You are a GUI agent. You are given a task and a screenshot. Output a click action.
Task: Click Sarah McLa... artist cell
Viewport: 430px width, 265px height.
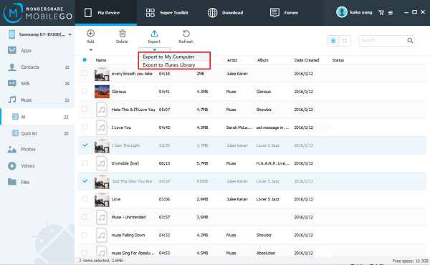click(x=239, y=127)
